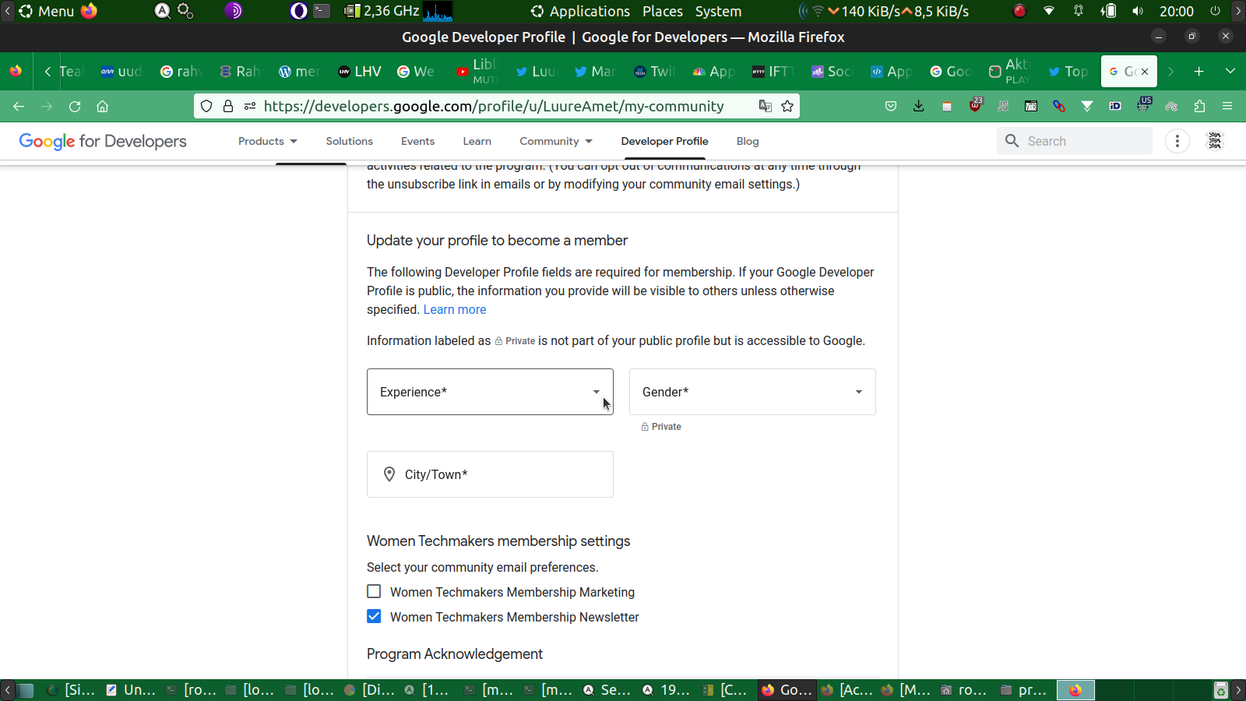
Task: Open the iD extension icon
Action: 1115,106
